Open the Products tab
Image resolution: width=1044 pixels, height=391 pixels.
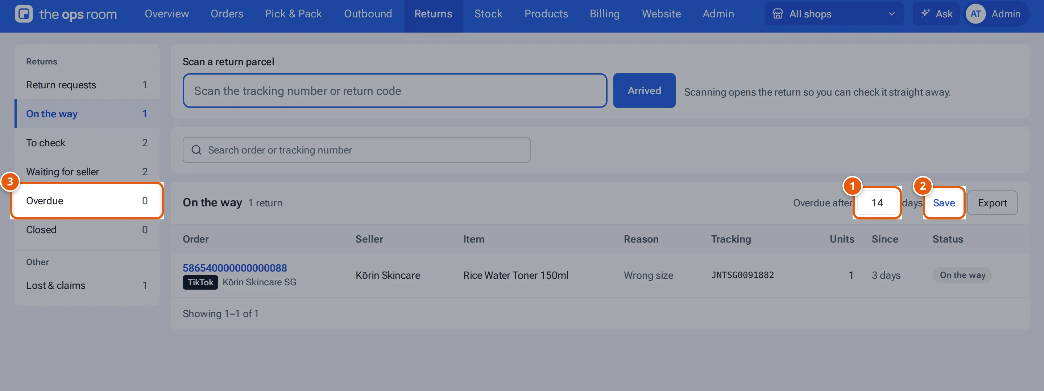(x=546, y=14)
